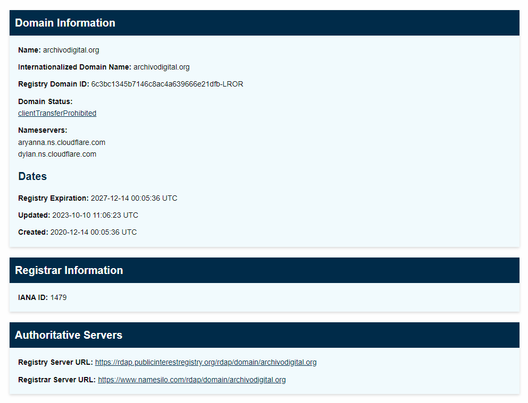Click the Name value archivodigital.org
The width and height of the screenshot is (528, 403).
71,50
